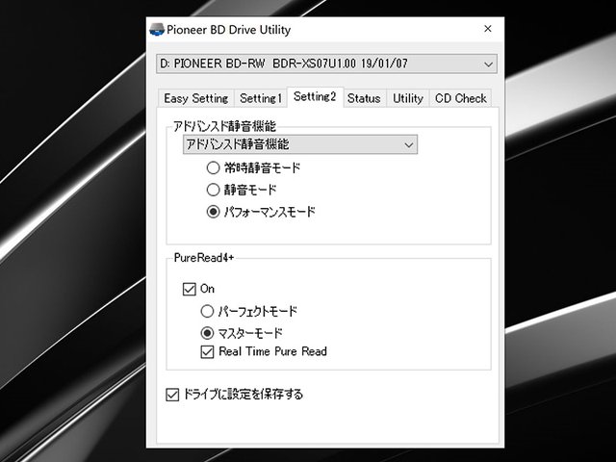Image resolution: width=616 pixels, height=462 pixels.
Task: Select the Setting2 tab
Action: coord(315,96)
